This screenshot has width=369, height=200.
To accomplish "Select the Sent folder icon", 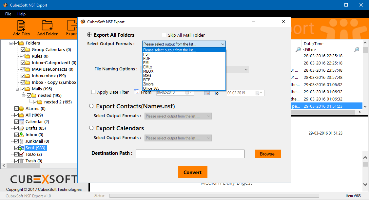I will (x=21, y=148).
